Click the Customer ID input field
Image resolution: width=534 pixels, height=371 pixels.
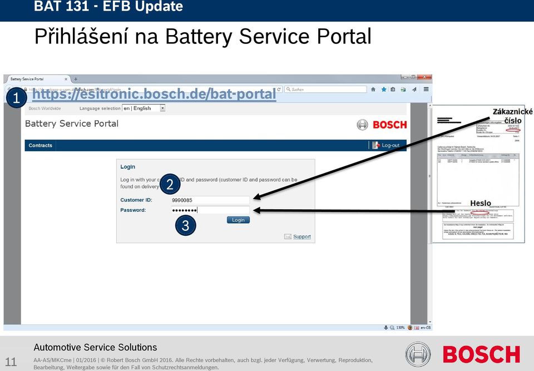click(x=210, y=200)
